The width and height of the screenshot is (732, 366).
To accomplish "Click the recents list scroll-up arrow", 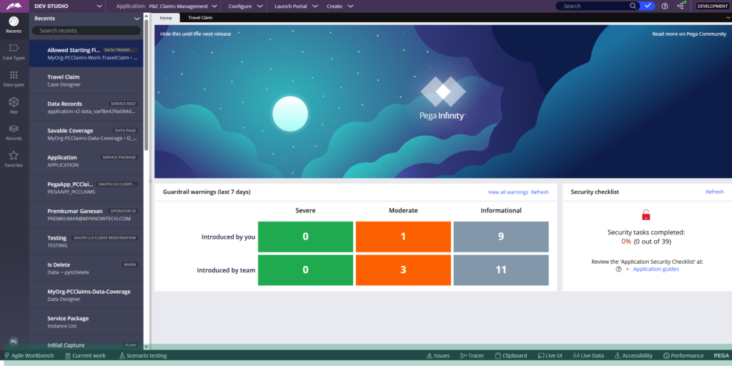I will pos(146,16).
